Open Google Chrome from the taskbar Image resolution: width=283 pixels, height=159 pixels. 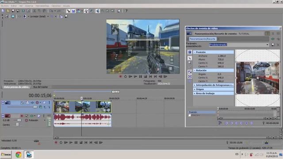(19, 155)
